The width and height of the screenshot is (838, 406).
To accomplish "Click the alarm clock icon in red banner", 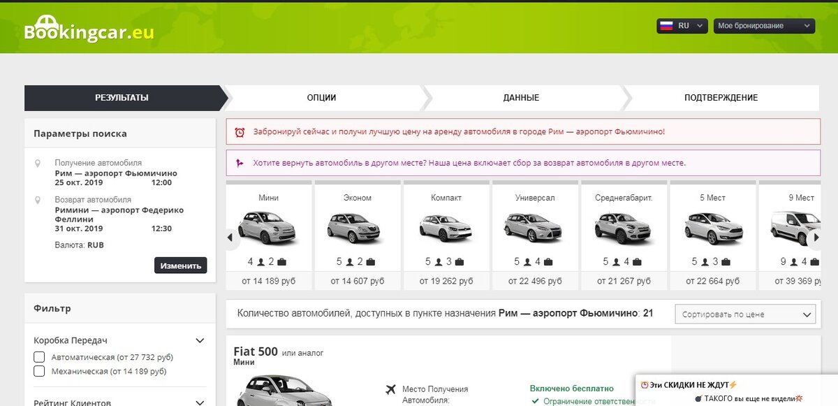I will pos(240,131).
